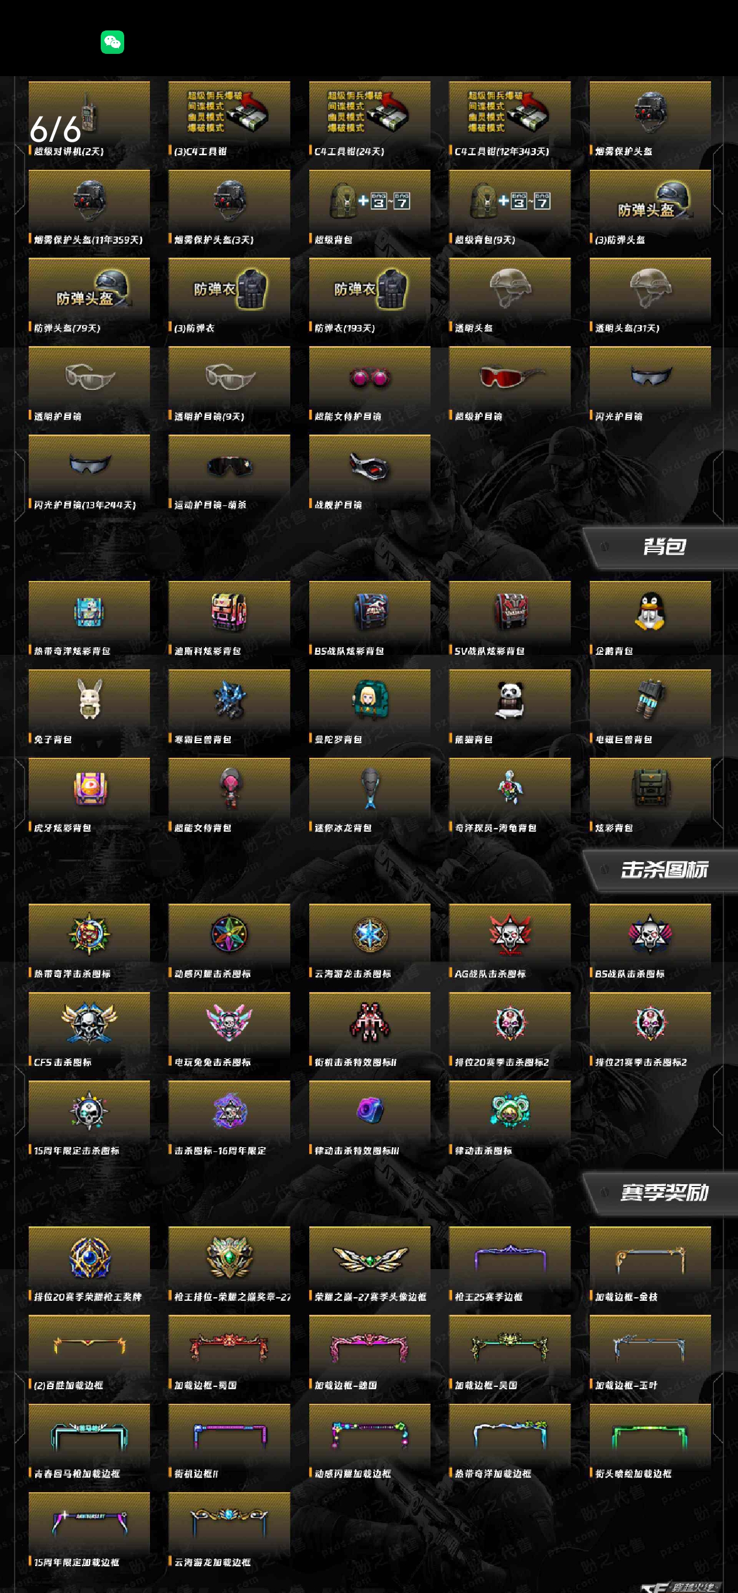Image resolution: width=738 pixels, height=1593 pixels.
Task: Select the 熊猫背包 panda backpack icon
Action: 510,700
